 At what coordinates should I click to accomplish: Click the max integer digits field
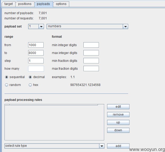[91, 53]
